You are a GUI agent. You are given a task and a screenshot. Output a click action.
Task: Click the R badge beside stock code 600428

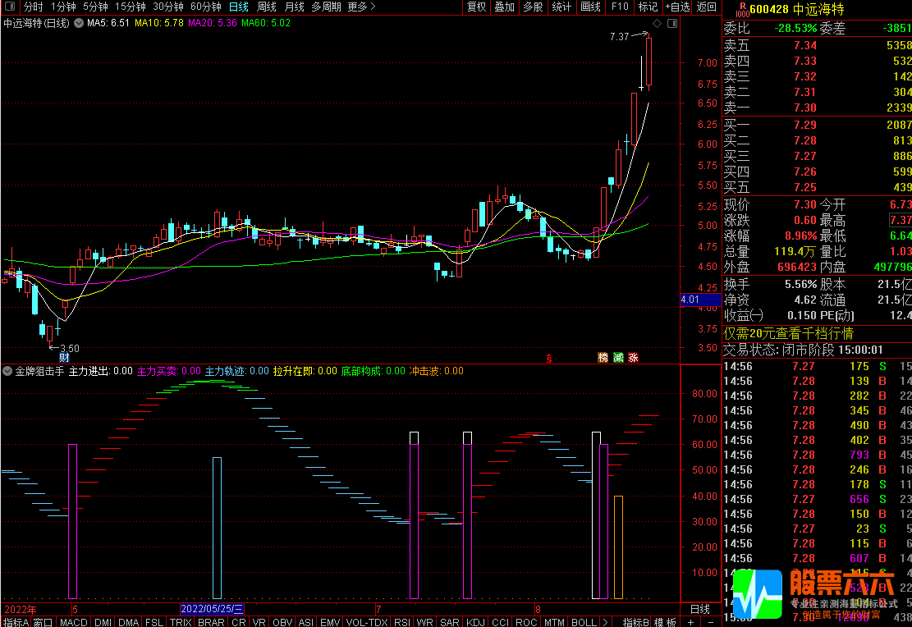point(741,9)
